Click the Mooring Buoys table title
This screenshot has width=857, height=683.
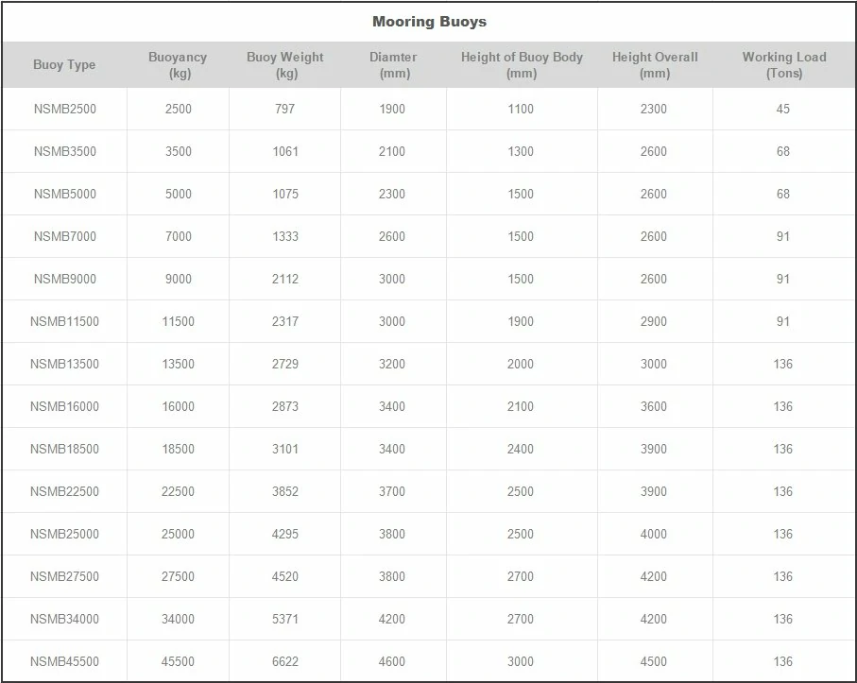(x=429, y=22)
